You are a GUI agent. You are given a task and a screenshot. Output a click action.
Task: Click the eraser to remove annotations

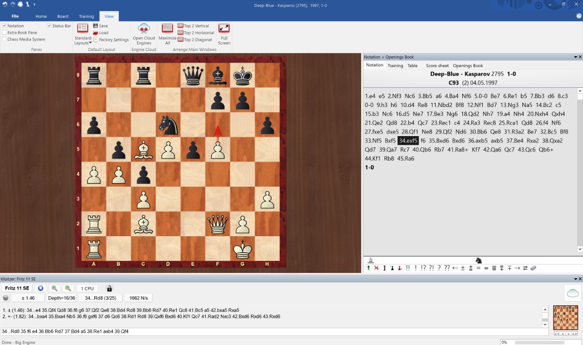click(533, 268)
